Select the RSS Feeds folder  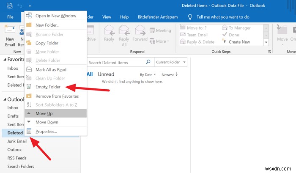[x=17, y=158]
